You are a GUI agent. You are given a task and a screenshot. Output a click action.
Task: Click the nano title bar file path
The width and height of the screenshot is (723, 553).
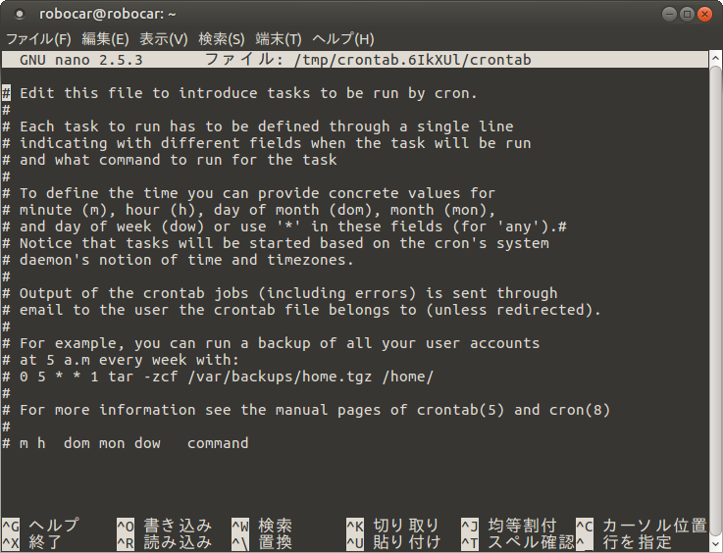click(413, 60)
